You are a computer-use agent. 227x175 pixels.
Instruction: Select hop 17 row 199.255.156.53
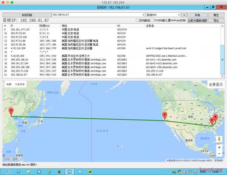[112, 60]
